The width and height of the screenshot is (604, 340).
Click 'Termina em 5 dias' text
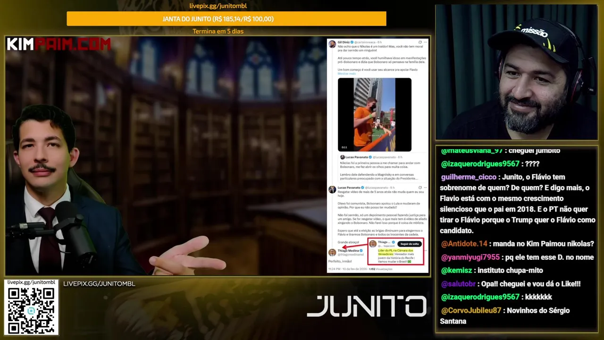click(x=218, y=32)
